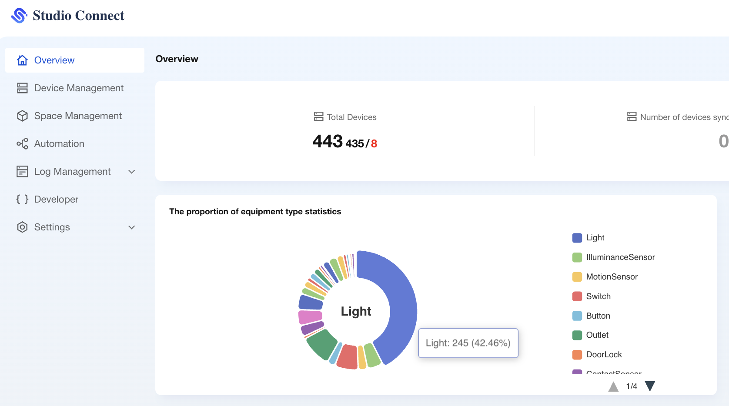Expand the Log Management submenu chevron
The height and width of the screenshot is (406, 729).
pos(132,172)
